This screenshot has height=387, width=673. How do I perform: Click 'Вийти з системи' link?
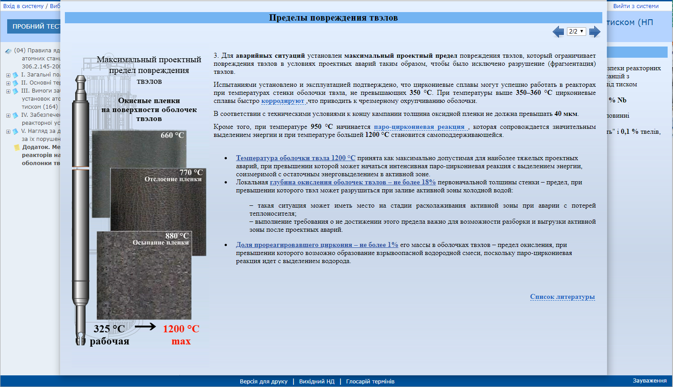point(636,6)
